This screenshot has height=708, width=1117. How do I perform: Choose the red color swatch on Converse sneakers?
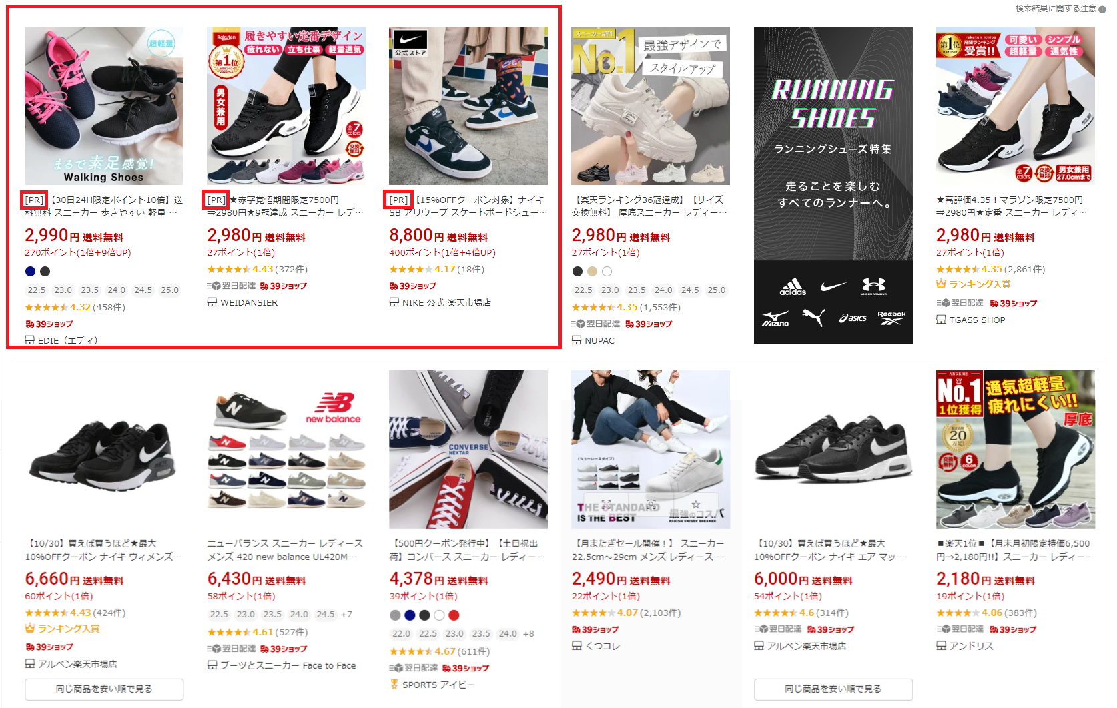click(x=454, y=615)
